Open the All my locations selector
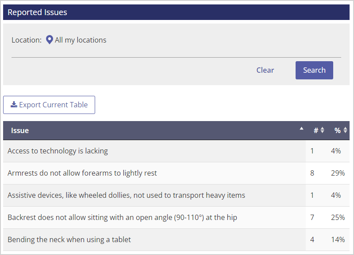 81,40
